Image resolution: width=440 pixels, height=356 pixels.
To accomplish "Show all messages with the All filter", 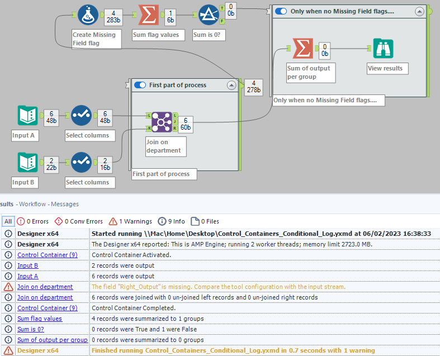I will [x=8, y=221].
